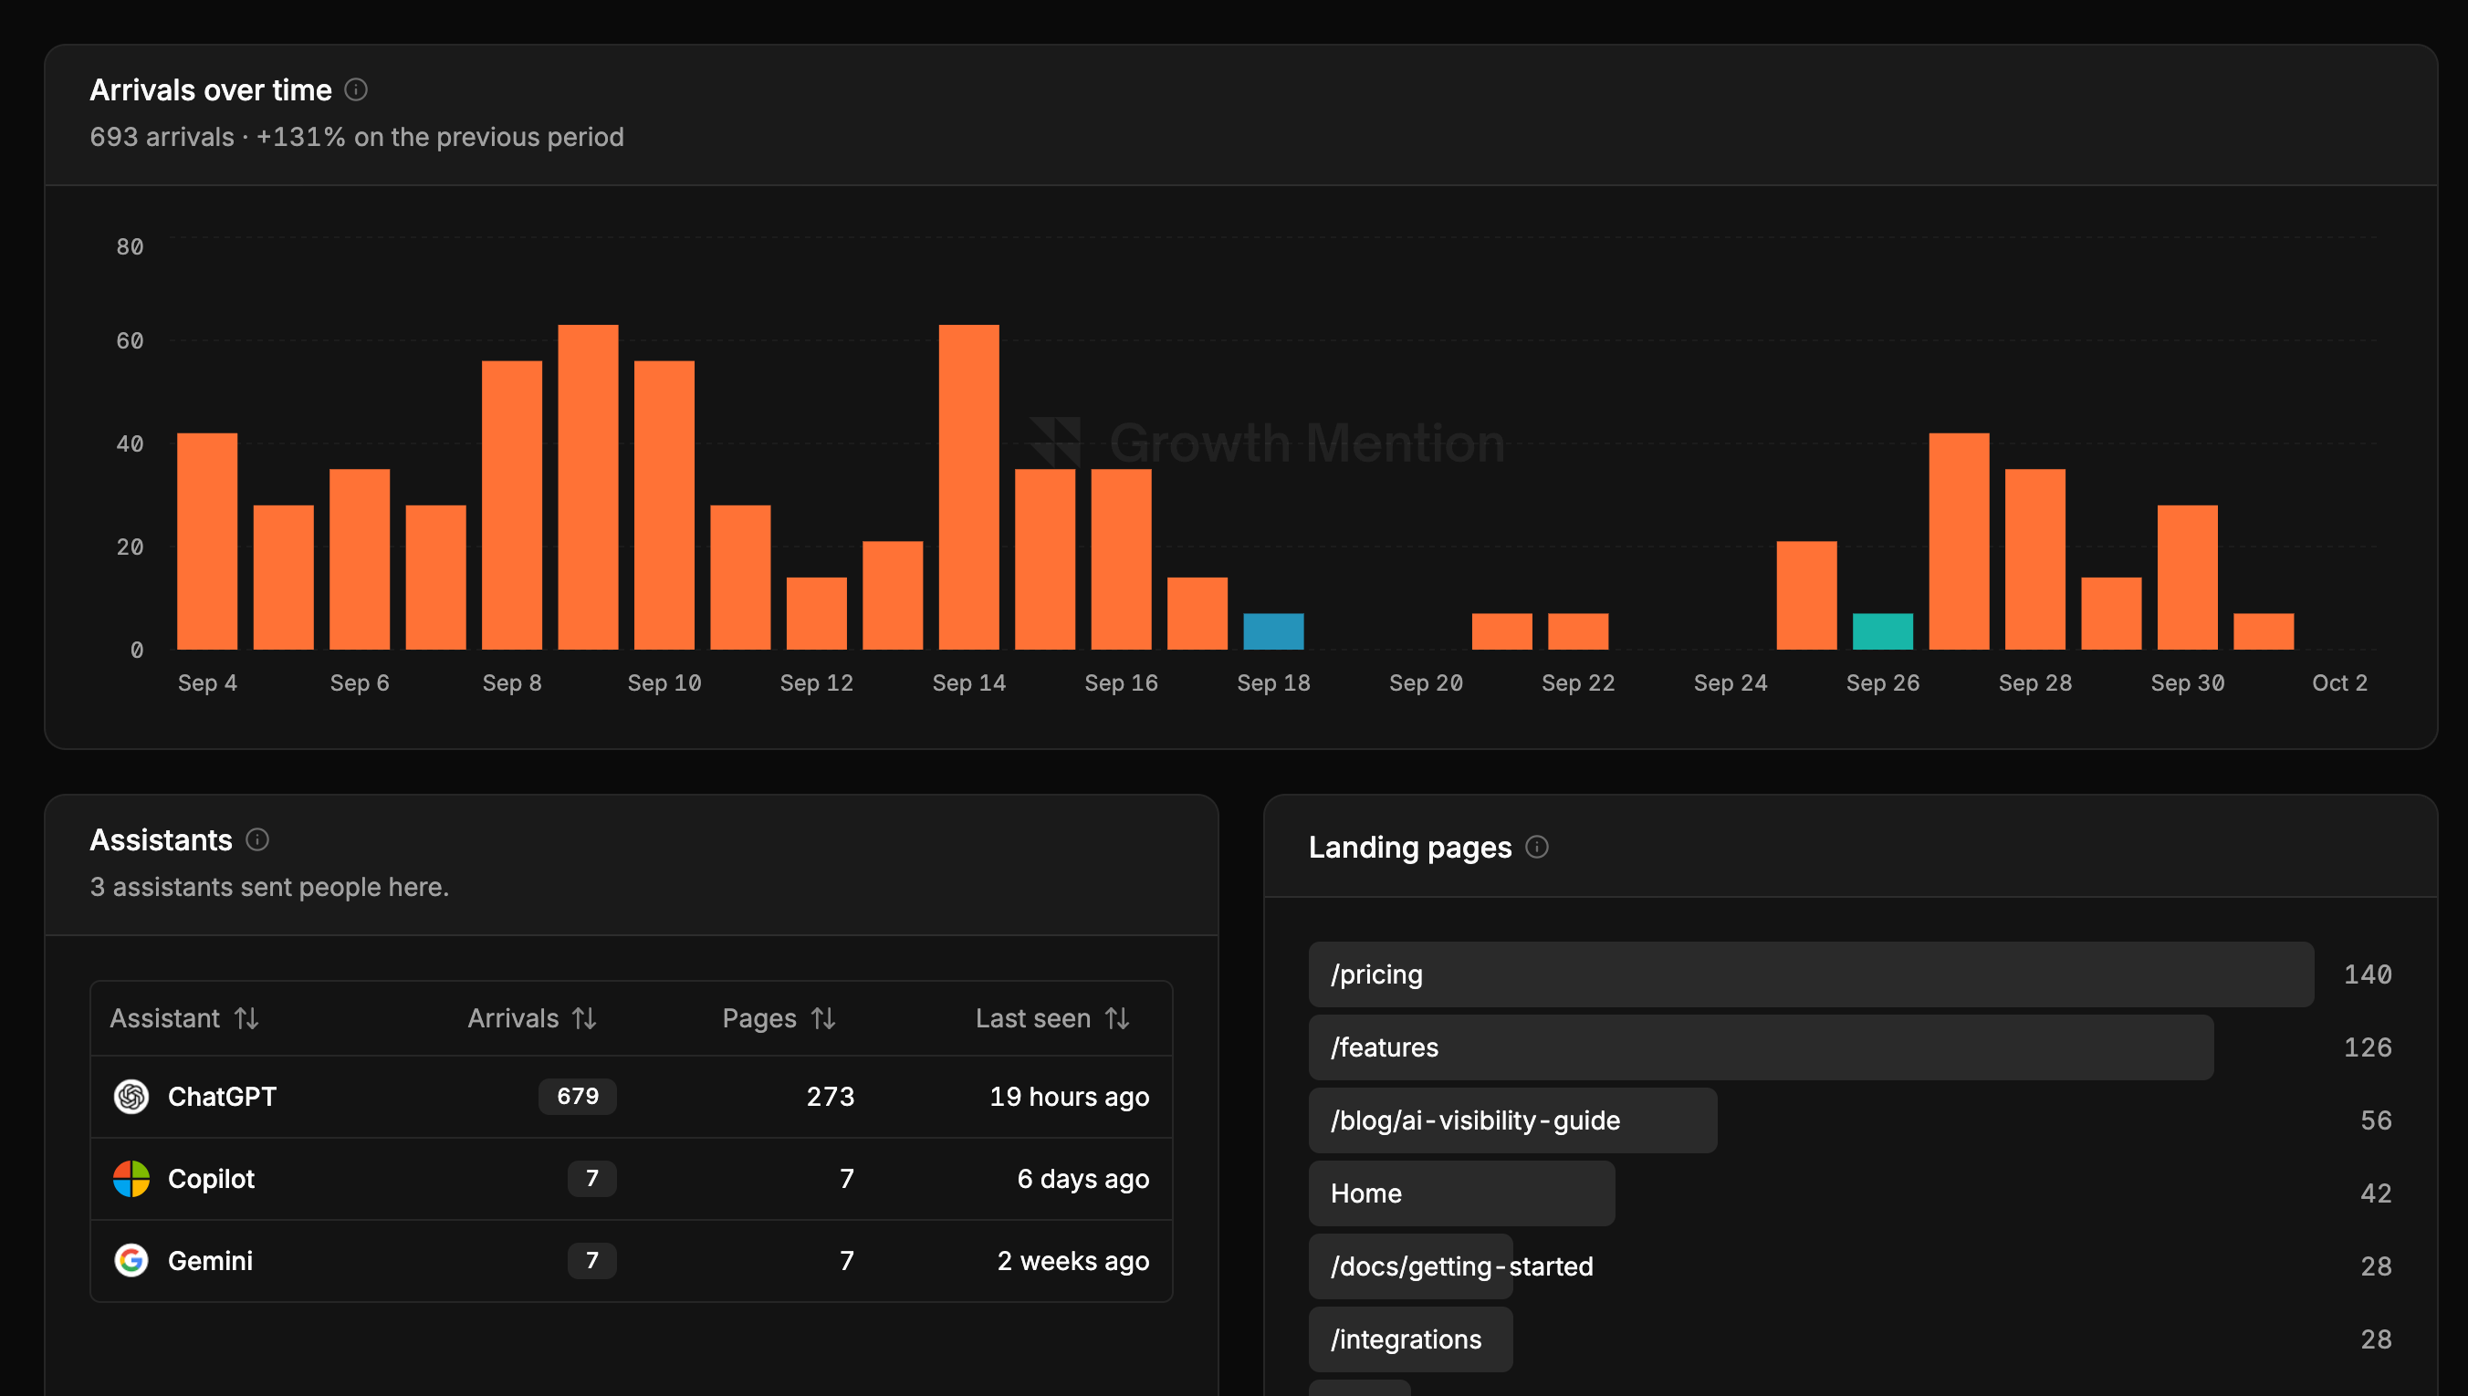Screen dimensions: 2468x1396
Task: Sort table by Arrivals column
Action: 532,1018
